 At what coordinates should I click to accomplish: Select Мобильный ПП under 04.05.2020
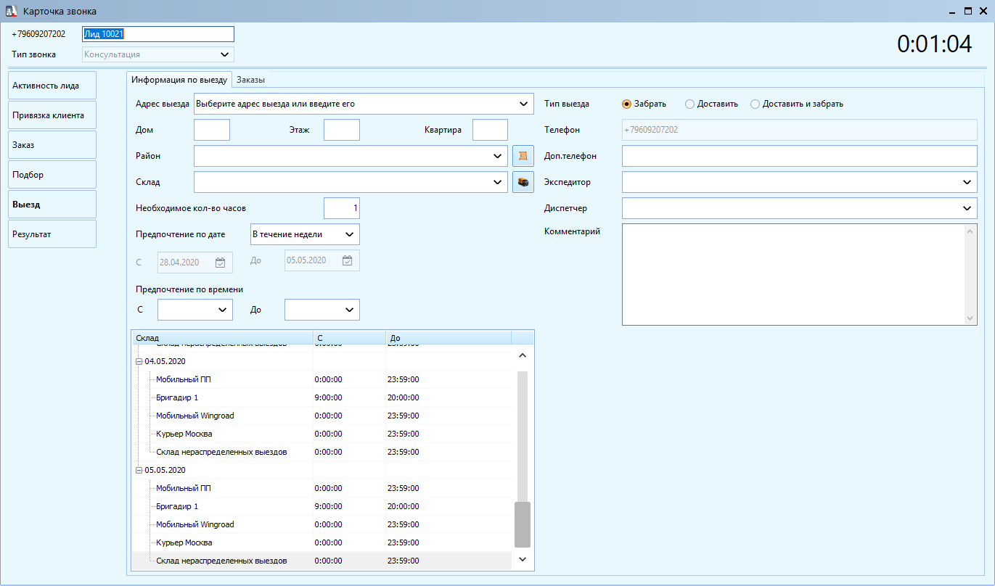(184, 379)
